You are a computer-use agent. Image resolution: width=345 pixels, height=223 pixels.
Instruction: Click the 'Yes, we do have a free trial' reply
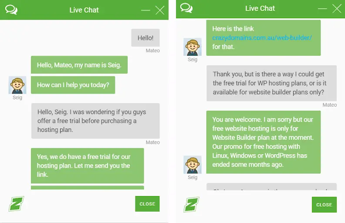click(88, 166)
